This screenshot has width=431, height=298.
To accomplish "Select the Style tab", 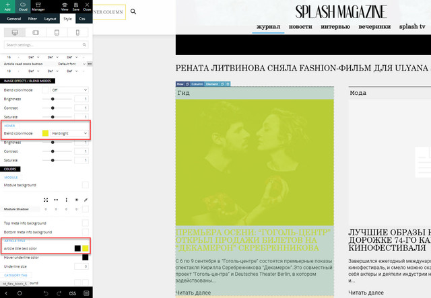I will [x=67, y=19].
